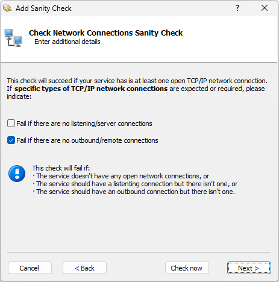Go to the next wizard page
The height and width of the screenshot is (282, 279).
tap(249, 268)
